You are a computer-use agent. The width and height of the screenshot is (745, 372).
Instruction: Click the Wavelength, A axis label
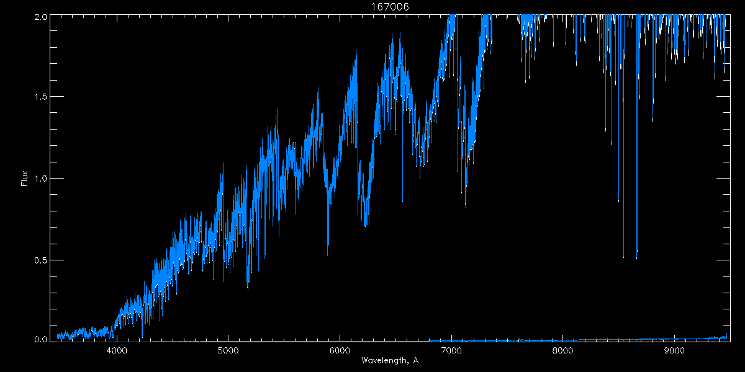[x=389, y=360]
